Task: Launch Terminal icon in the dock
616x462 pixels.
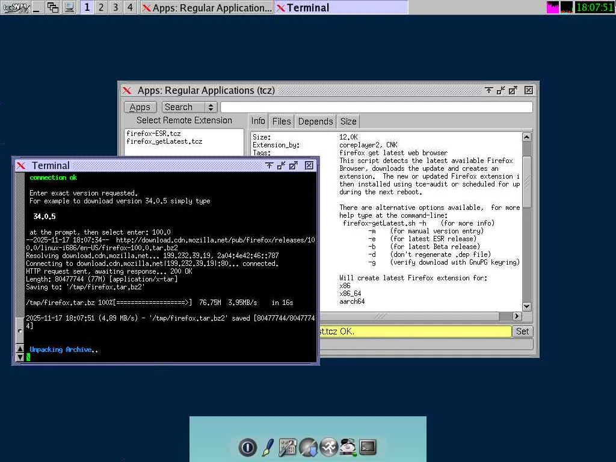Action: 368,447
